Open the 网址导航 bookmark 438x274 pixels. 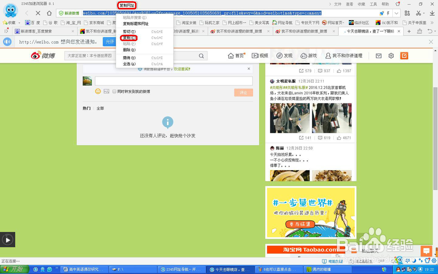(x=283, y=23)
